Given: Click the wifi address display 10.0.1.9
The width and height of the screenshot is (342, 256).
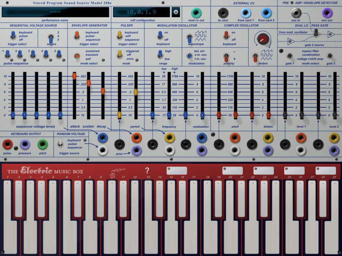Looking at the screenshot, I should (141, 12).
